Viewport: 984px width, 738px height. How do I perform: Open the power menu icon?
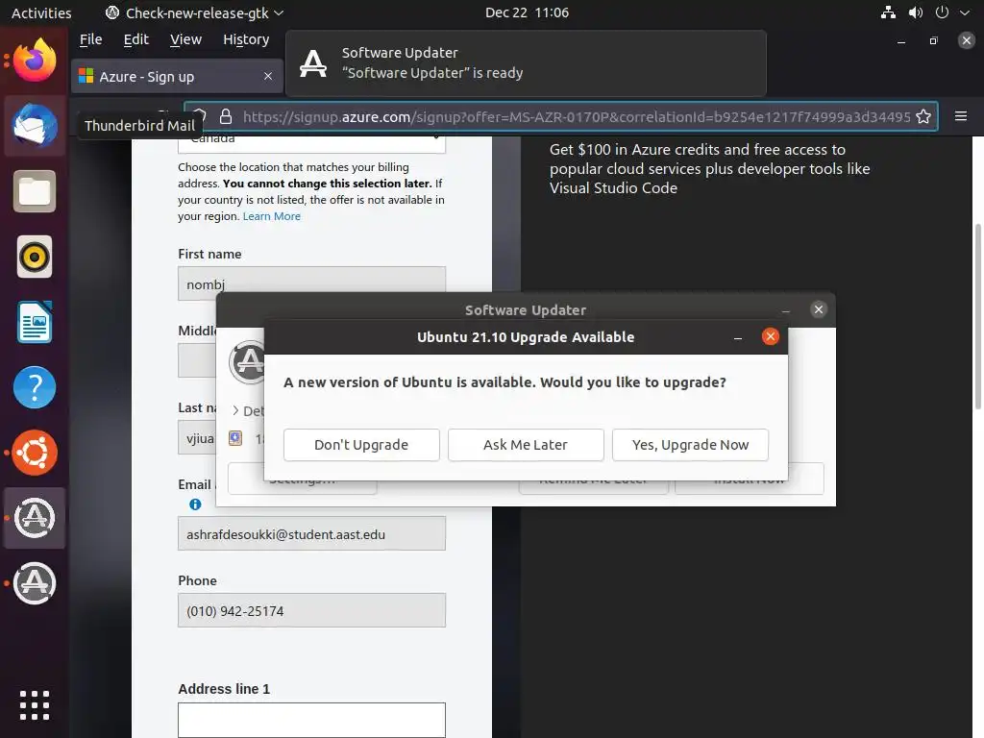pos(942,12)
